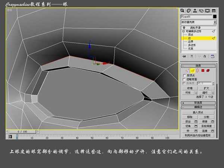The height and width of the screenshot is (168, 224).
Task: Switch to the Modify command panel tab
Action: pos(189,11)
